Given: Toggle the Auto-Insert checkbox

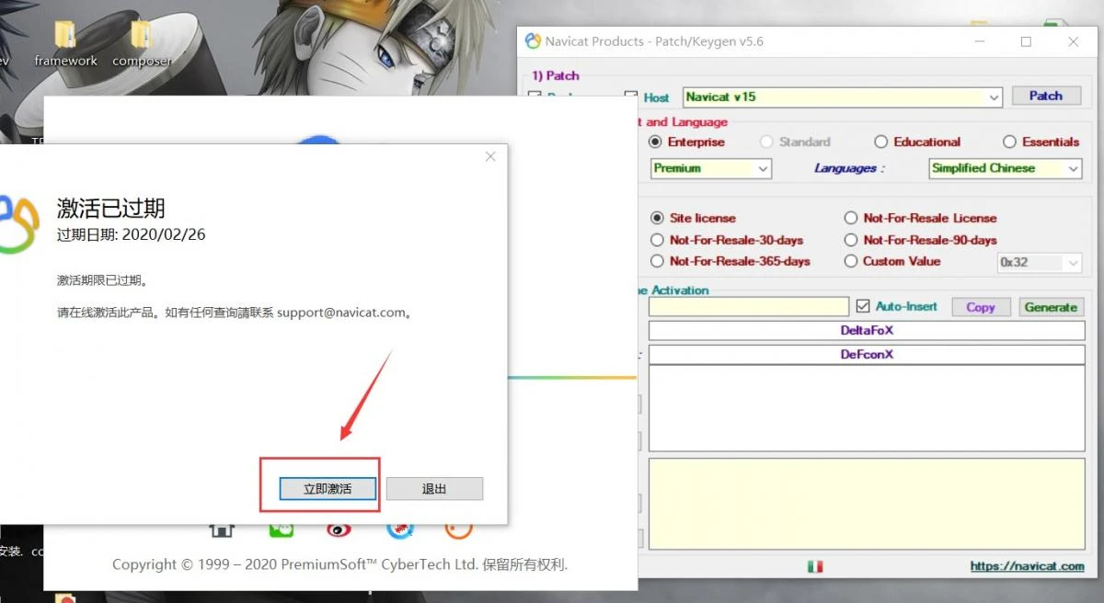Looking at the screenshot, I should [x=863, y=306].
